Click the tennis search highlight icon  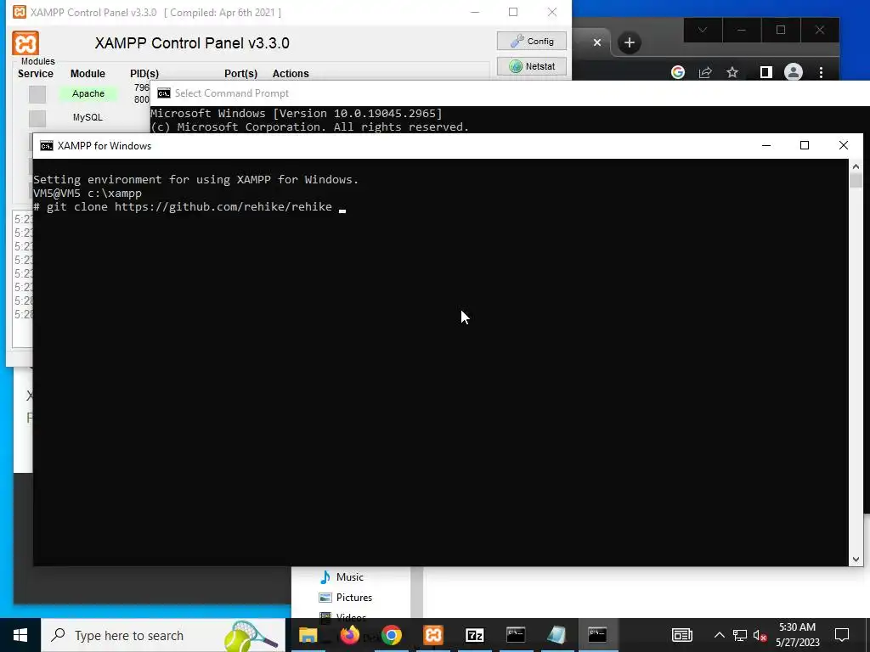tap(251, 636)
